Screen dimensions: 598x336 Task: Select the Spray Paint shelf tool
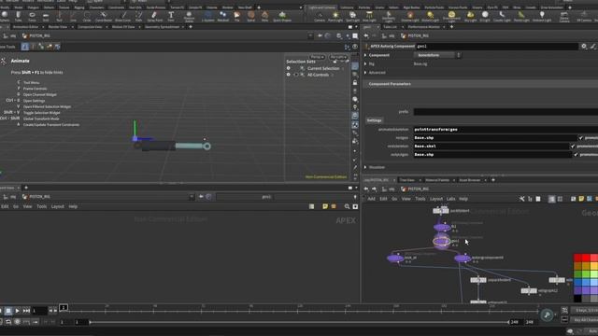click(154, 16)
